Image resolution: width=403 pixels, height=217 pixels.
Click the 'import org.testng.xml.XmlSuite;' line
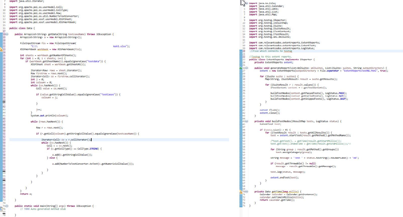[270, 37]
